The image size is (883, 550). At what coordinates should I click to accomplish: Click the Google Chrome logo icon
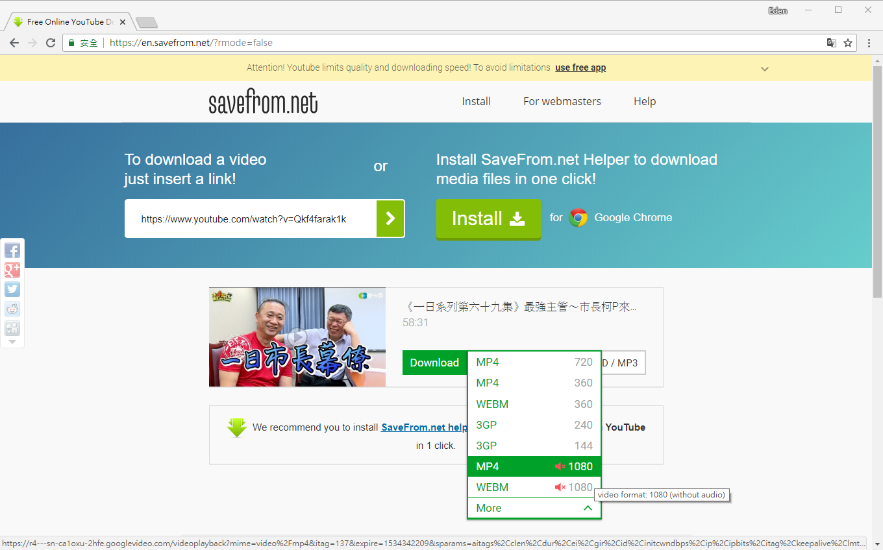(578, 218)
